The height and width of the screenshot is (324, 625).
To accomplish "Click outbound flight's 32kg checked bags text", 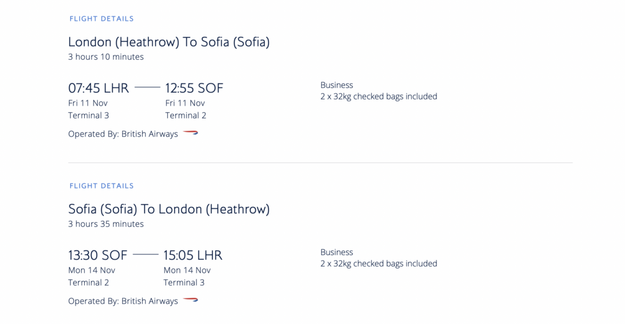I will tap(378, 96).
